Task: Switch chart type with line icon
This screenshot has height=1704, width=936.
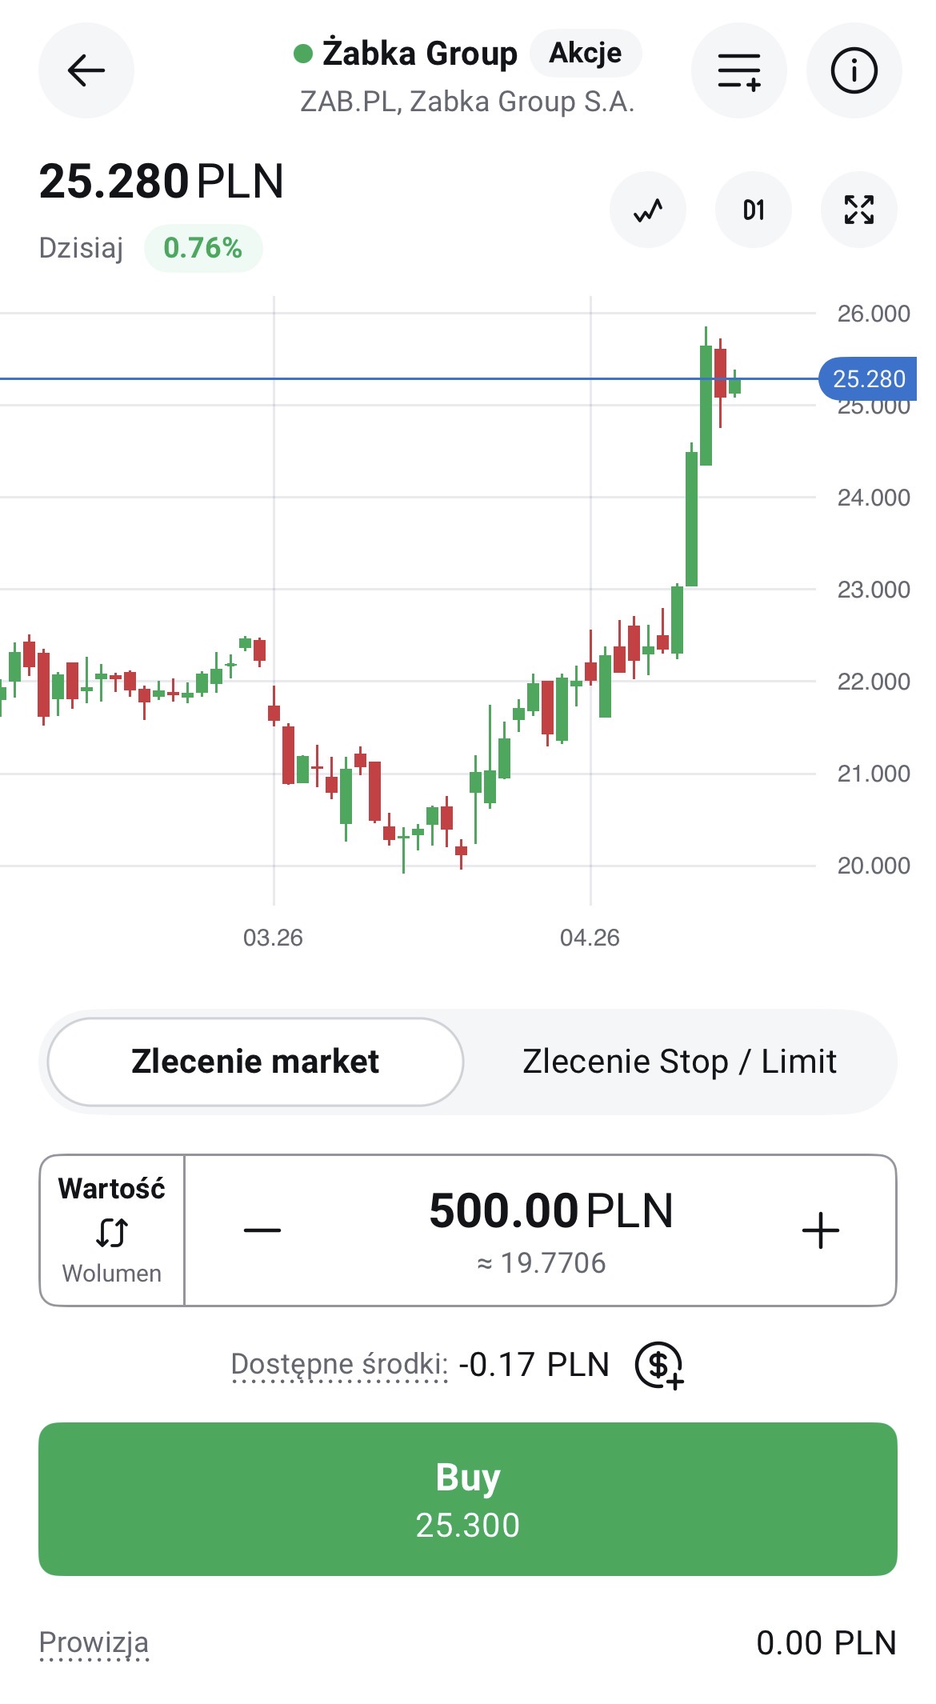Action: tap(647, 210)
